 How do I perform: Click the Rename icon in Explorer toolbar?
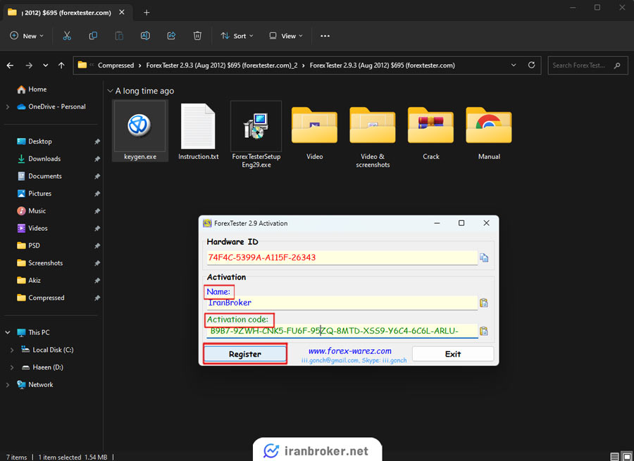click(145, 36)
